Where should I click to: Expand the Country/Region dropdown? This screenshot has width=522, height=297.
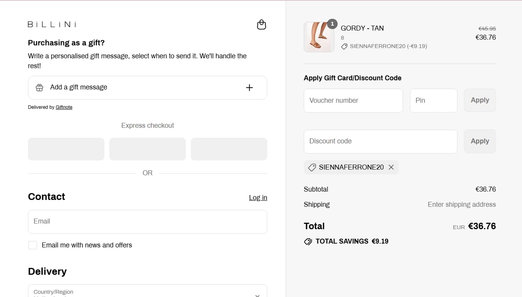pyautogui.click(x=148, y=291)
